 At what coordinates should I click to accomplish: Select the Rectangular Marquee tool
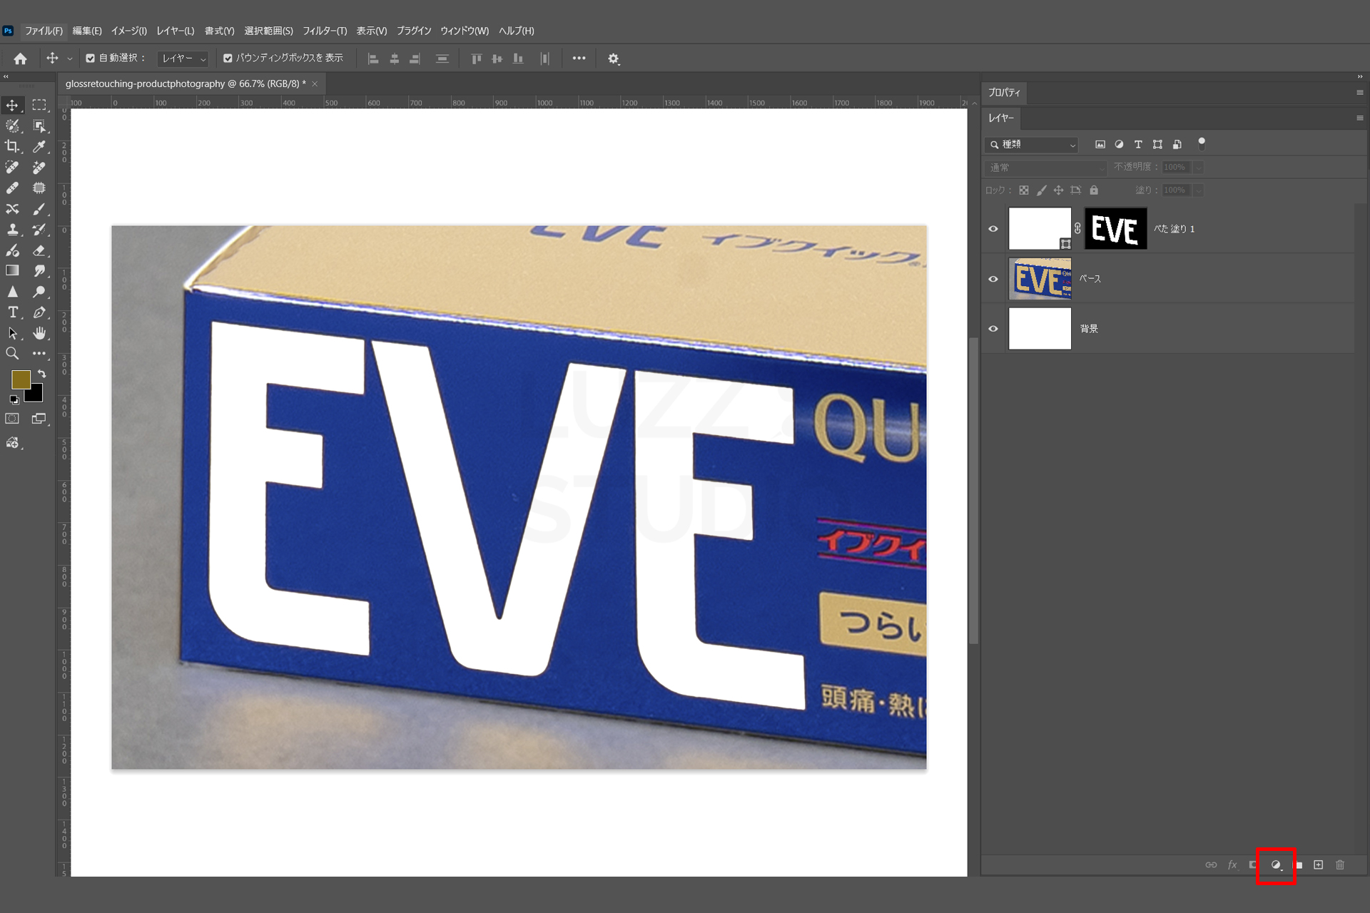39,105
